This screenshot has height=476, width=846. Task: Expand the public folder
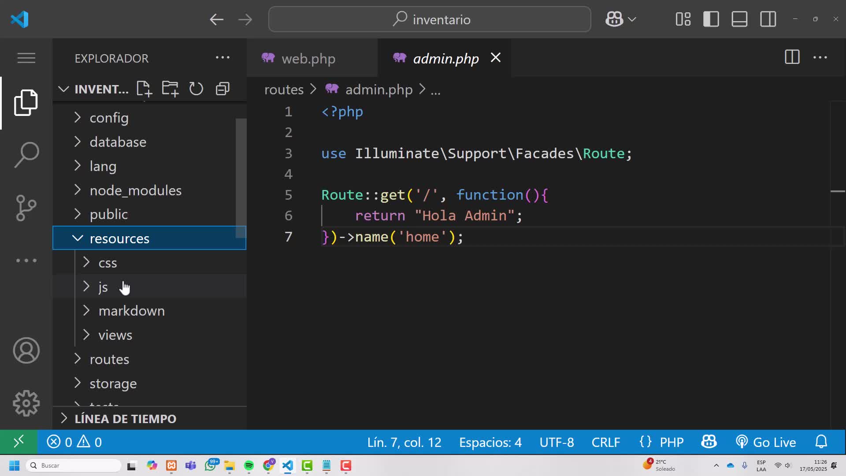pyautogui.click(x=149, y=214)
